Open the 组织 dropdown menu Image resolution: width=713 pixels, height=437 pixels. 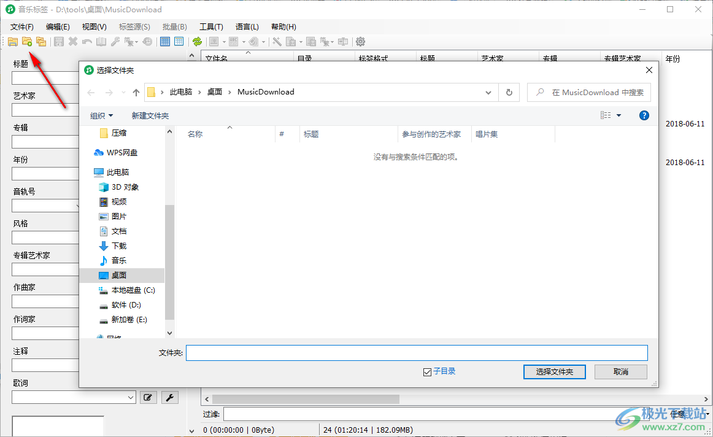pos(101,115)
